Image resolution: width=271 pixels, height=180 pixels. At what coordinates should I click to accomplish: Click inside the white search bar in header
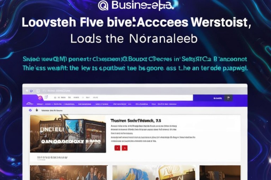click(x=121, y=97)
